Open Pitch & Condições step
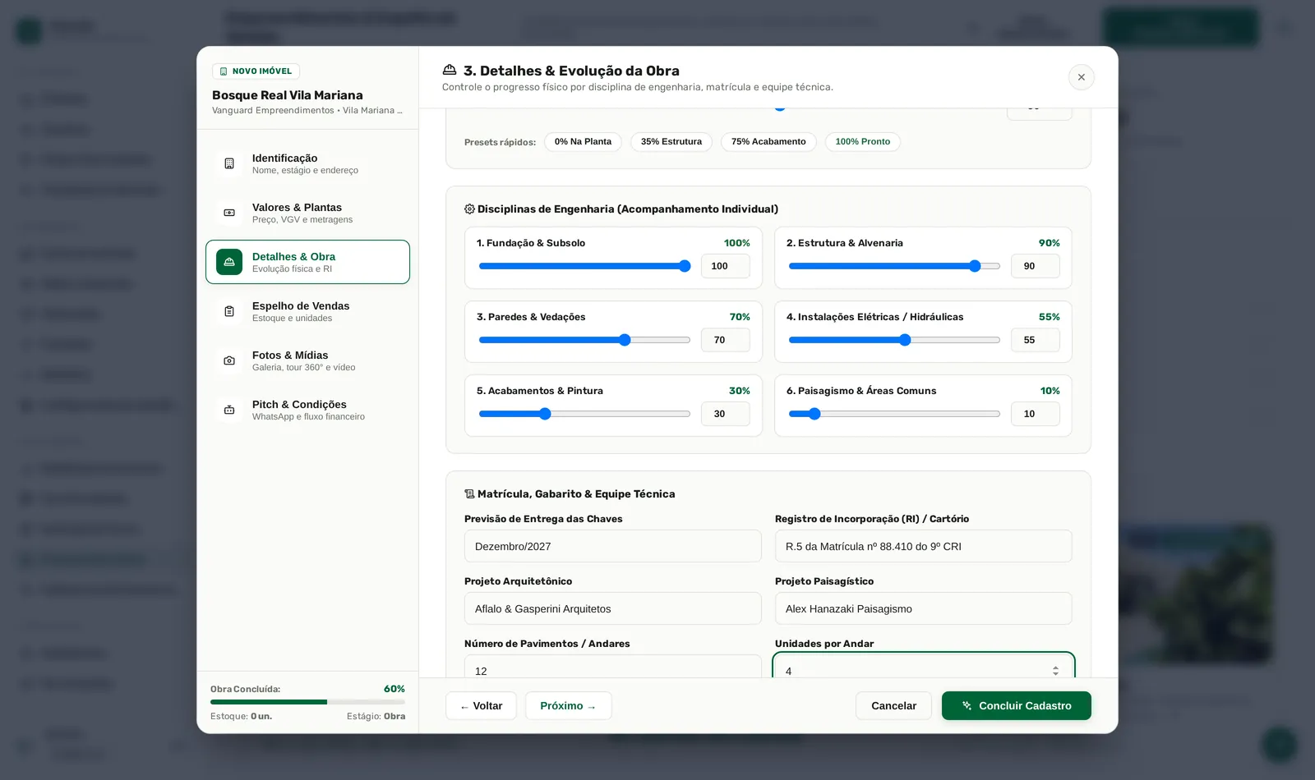 [307, 410]
